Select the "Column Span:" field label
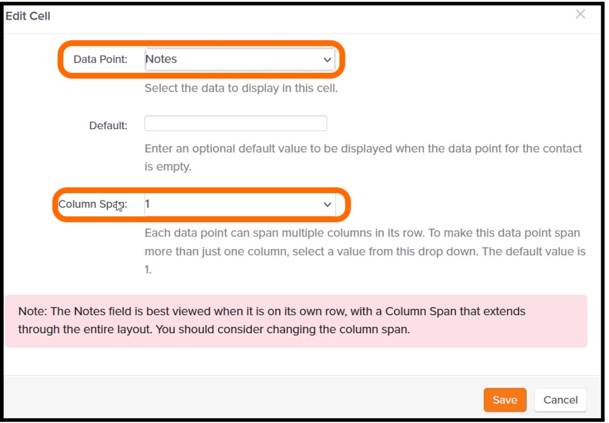Viewport: 609px width, 423px height. [x=93, y=204]
